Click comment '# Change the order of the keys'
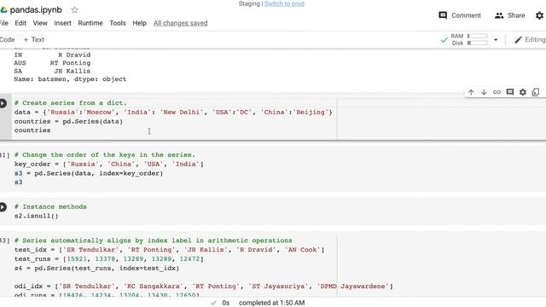The image size is (546, 307). pyautogui.click(x=74, y=155)
